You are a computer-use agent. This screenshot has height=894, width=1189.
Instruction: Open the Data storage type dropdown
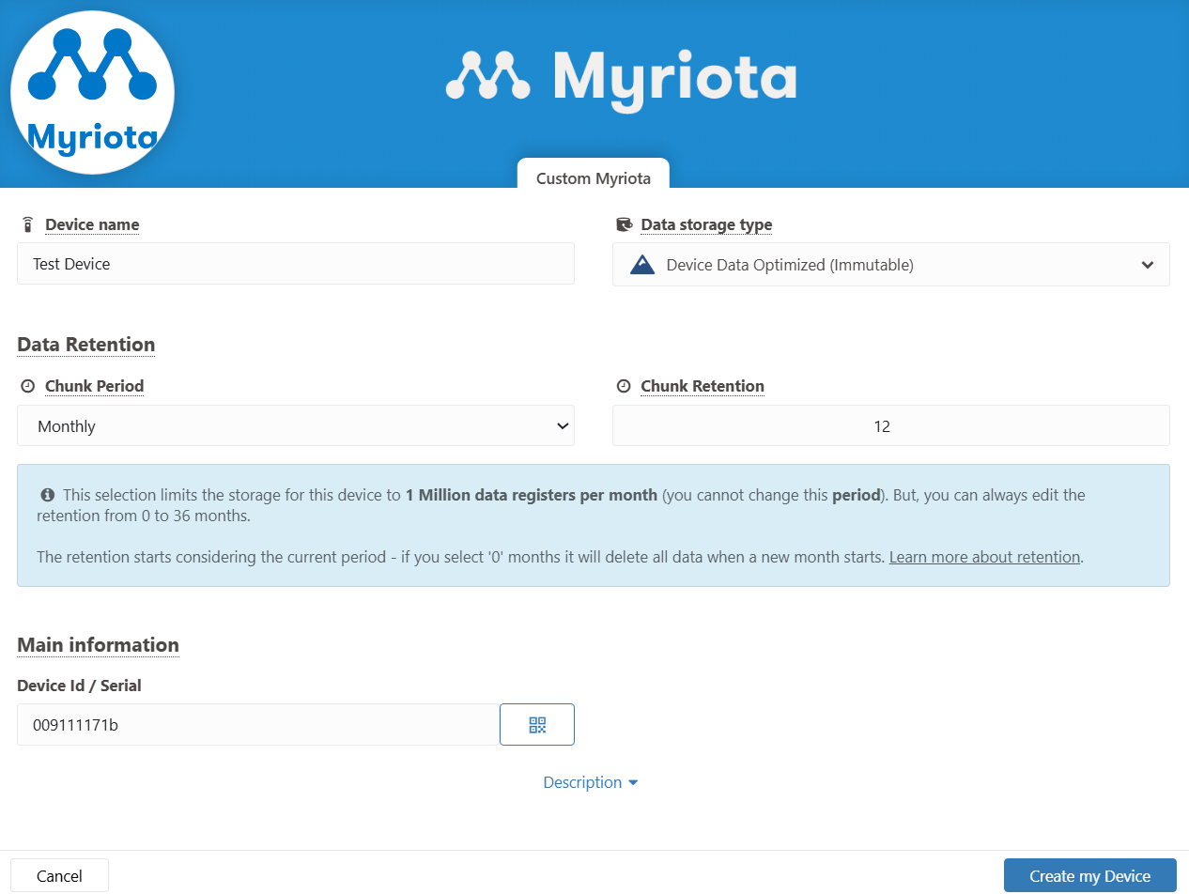click(x=891, y=265)
